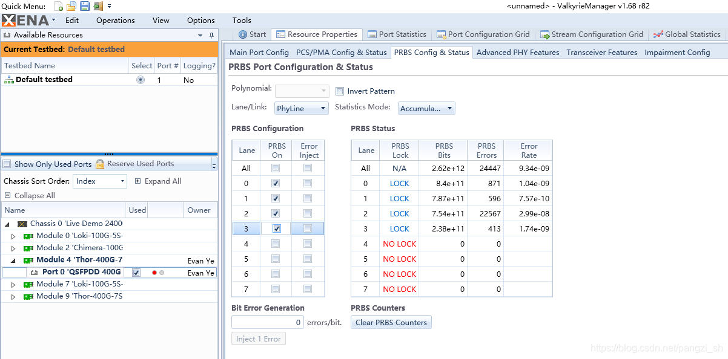Click the lane 2 PRBS Errors value 22567

(487, 213)
